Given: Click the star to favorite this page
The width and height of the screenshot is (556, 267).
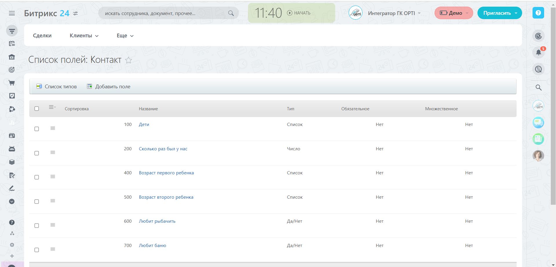Looking at the screenshot, I should 128,60.
